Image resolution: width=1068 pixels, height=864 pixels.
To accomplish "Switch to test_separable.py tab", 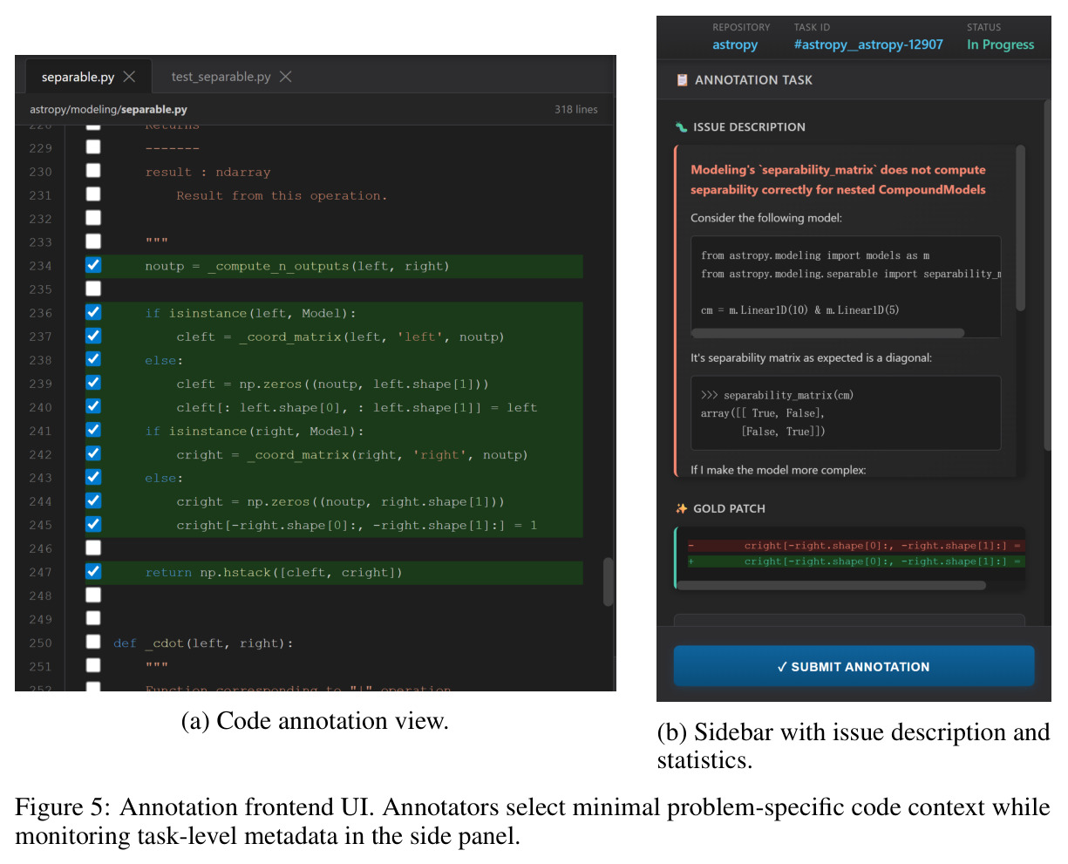I will pos(221,77).
